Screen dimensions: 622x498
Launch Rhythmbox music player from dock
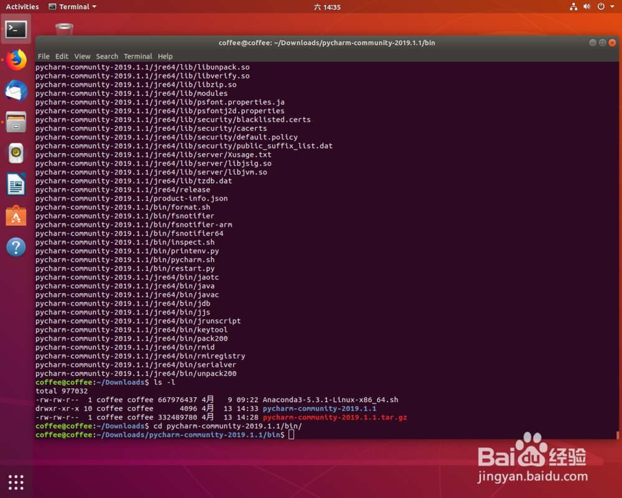click(x=16, y=153)
